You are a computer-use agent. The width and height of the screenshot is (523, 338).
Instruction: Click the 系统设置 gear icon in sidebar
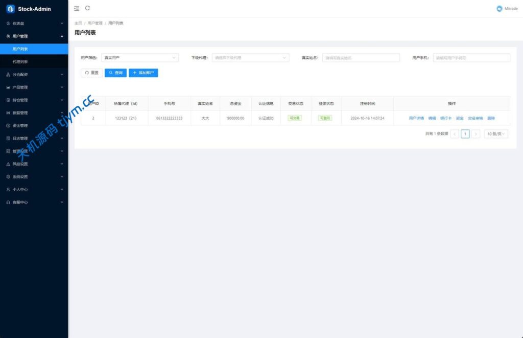8,177
